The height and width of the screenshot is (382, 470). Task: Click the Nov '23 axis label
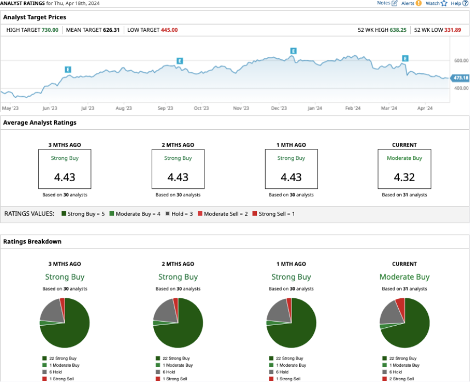[x=241, y=108]
